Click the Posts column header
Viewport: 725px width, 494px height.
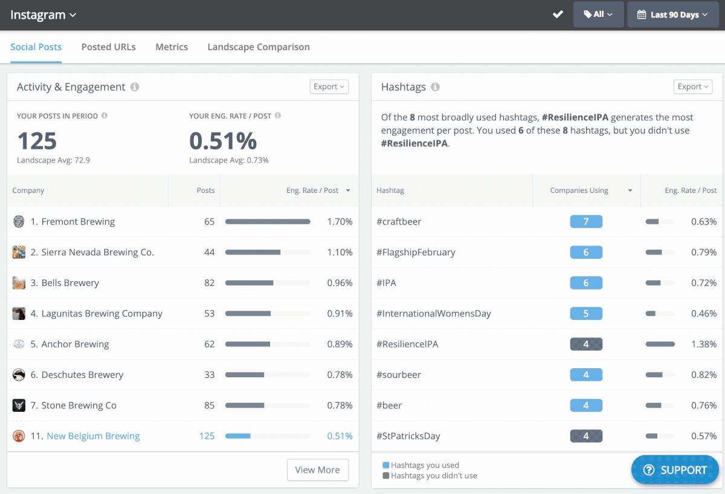click(205, 190)
